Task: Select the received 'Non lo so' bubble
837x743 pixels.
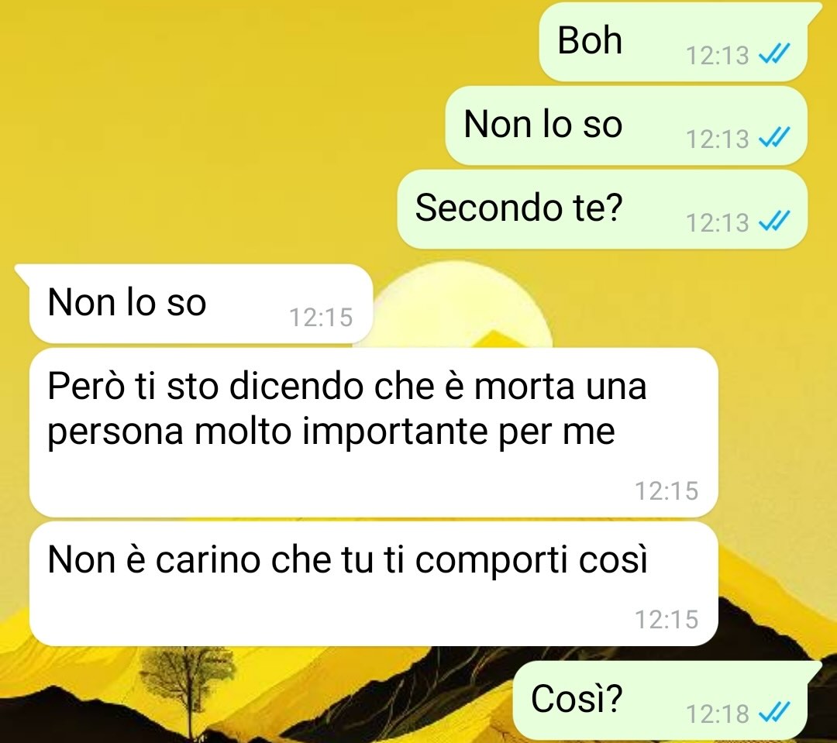Action: [201, 304]
